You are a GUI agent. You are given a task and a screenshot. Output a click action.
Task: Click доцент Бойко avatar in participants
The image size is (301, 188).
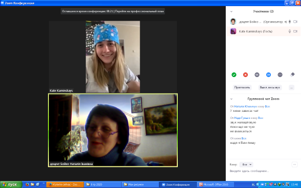(x=233, y=22)
